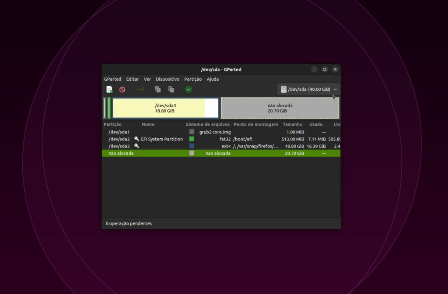The image size is (448, 294).
Task: Select the /dev/sda3 block in disk map
Action: (166, 108)
